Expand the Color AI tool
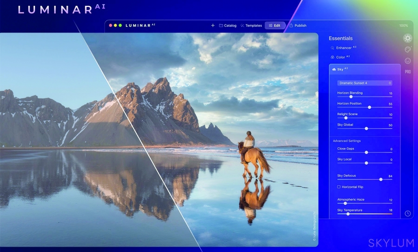The height and width of the screenshot is (252, 418). (340, 57)
